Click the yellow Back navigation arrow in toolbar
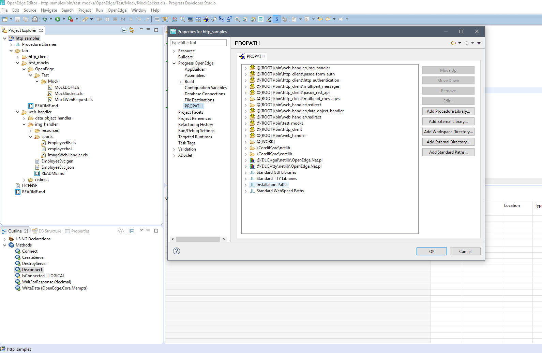 [x=328, y=19]
